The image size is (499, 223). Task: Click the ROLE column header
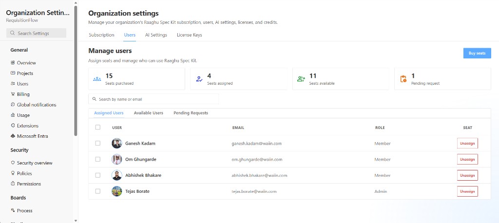[380, 128]
